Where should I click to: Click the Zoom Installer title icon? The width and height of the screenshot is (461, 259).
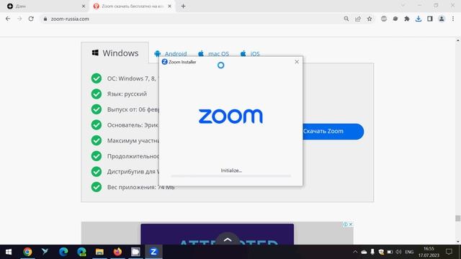[165, 62]
